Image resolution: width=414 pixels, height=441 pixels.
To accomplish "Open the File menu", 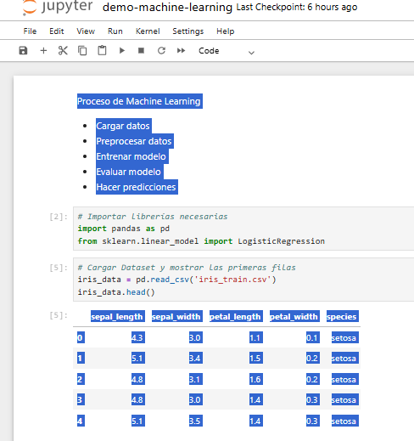I will coord(30,31).
